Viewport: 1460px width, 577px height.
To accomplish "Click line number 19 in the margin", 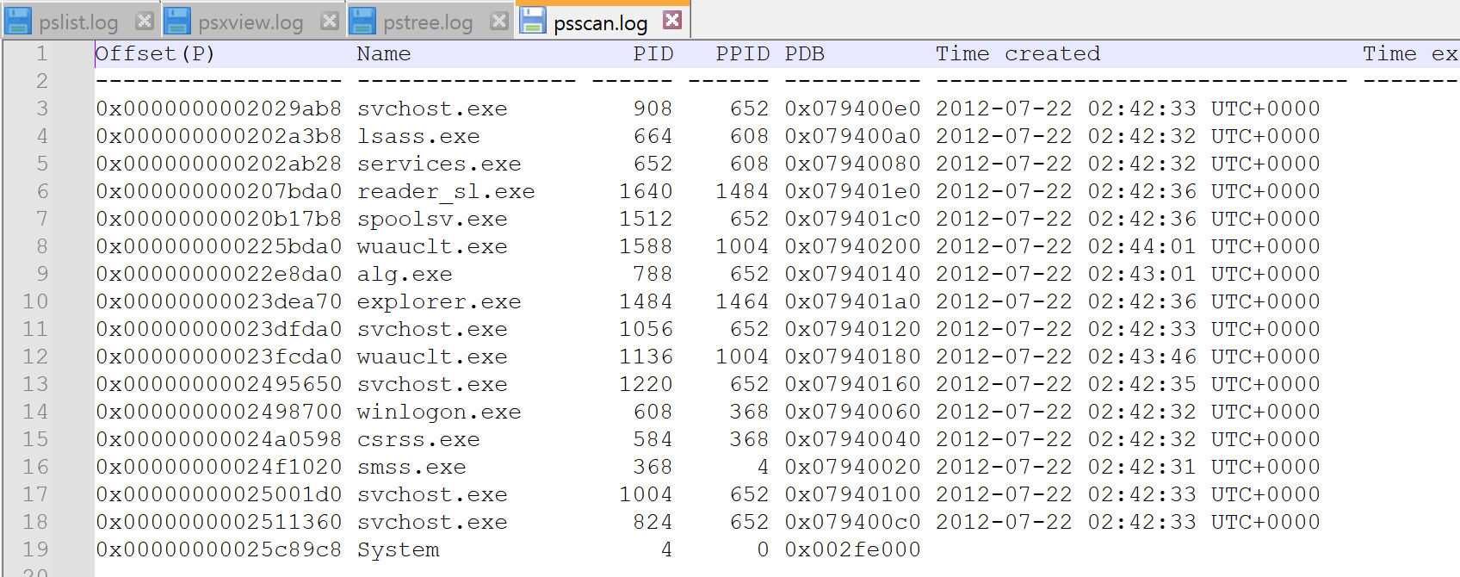I will (x=35, y=549).
